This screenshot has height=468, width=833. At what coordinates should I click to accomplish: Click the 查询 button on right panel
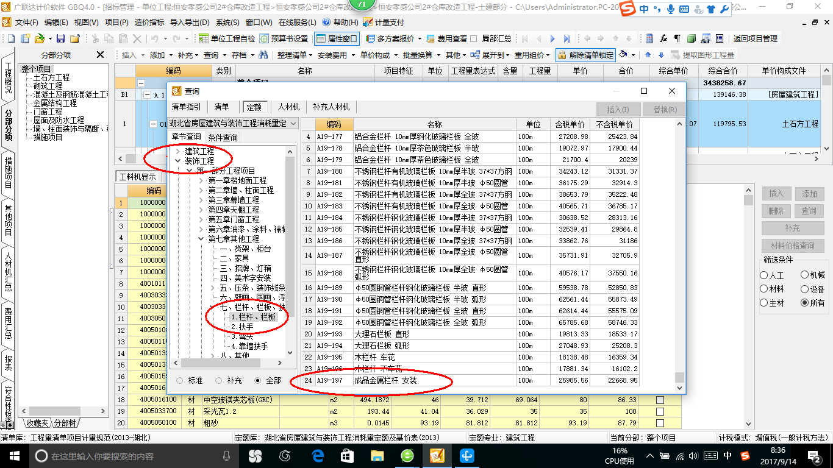click(x=809, y=211)
